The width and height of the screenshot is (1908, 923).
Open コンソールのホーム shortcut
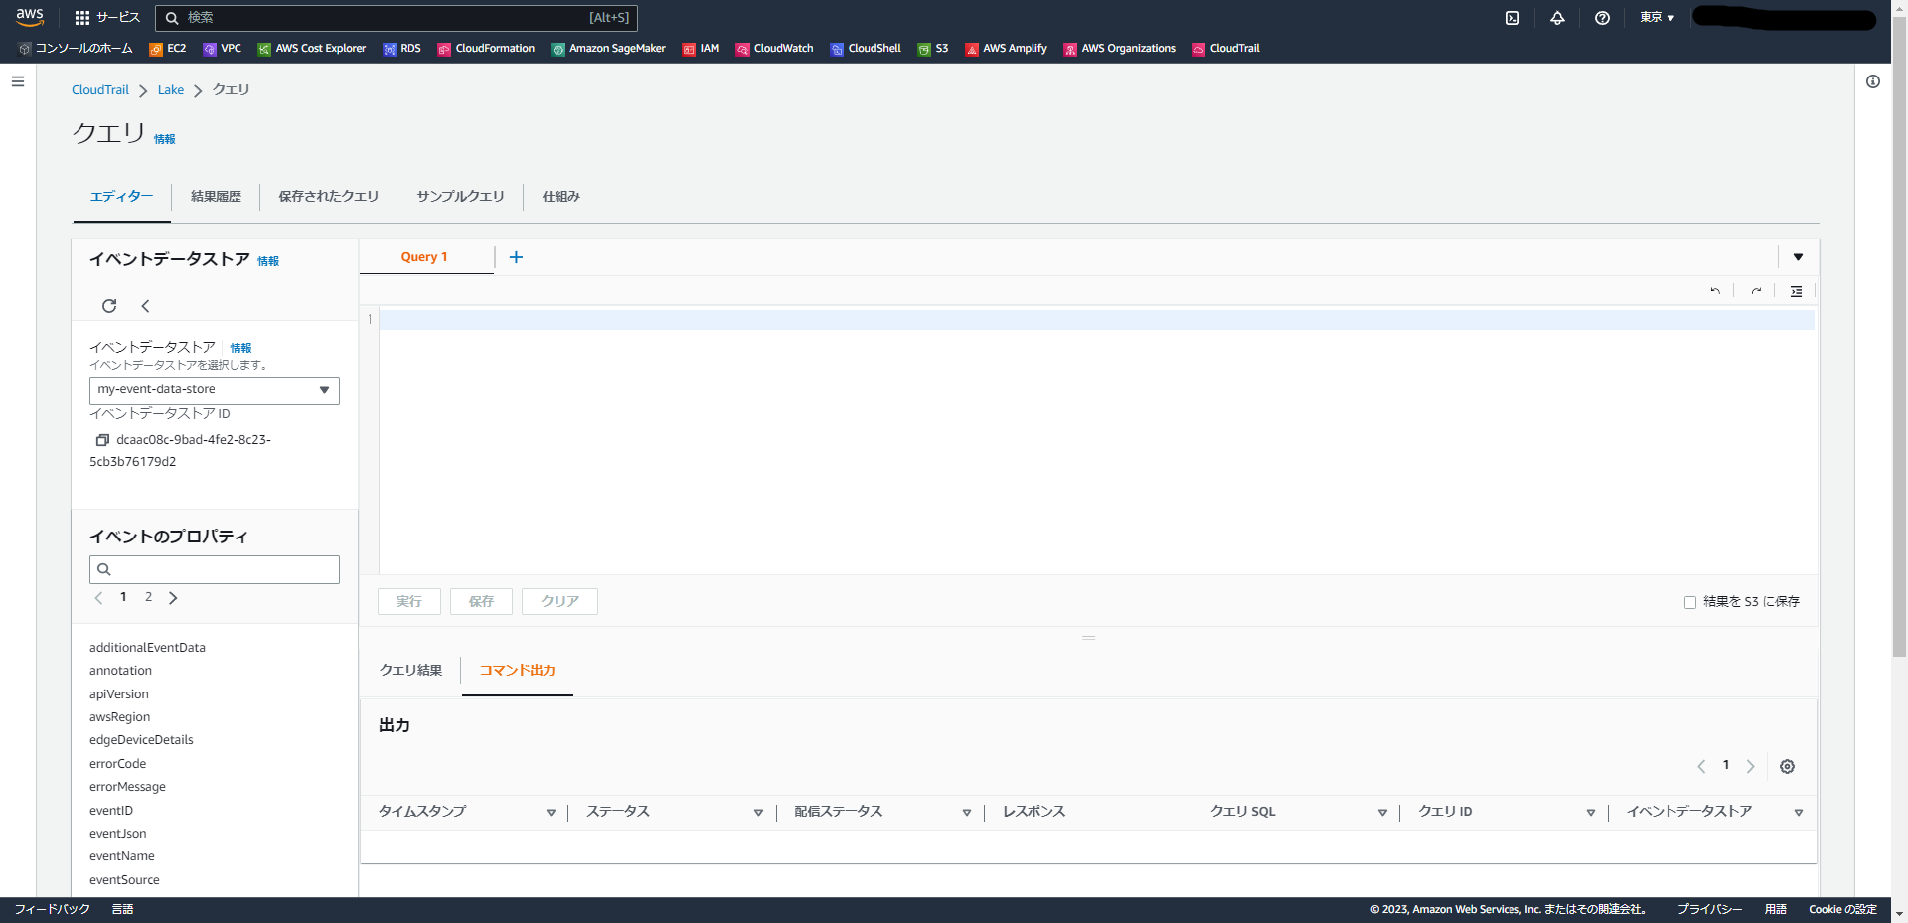76,49
